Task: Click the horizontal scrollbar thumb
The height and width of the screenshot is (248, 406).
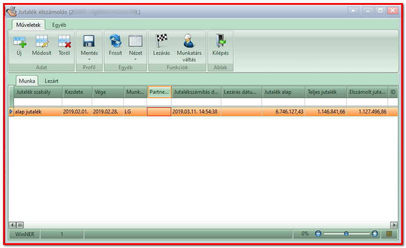Action: 20,225
